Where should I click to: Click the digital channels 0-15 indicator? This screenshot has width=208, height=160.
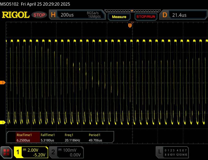pyautogui.click(x=176, y=153)
